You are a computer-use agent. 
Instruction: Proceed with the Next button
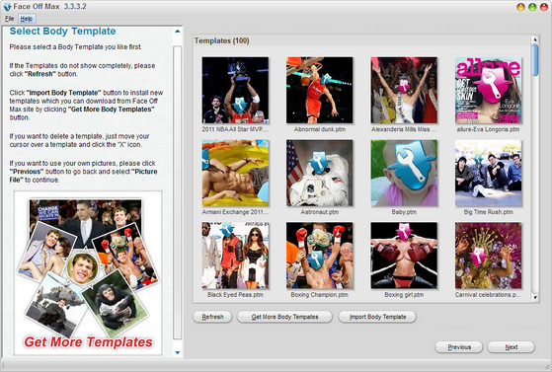coord(511,347)
